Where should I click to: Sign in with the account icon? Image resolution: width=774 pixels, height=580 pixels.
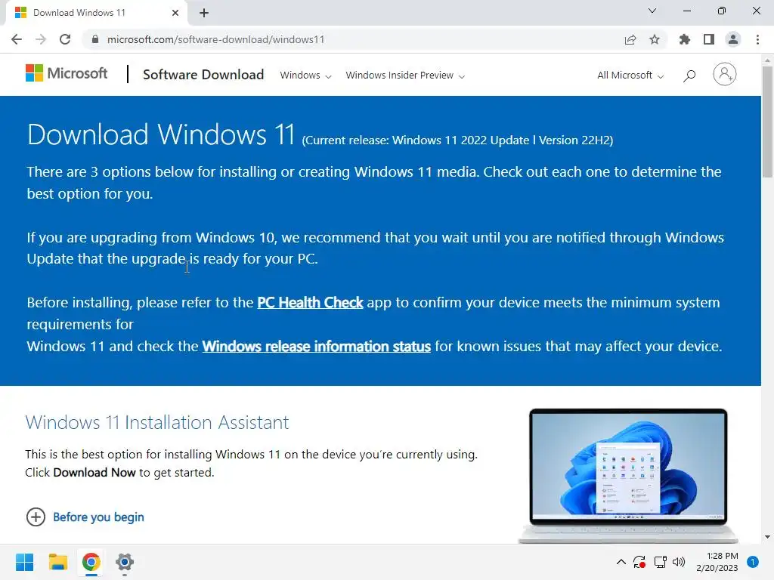pos(725,74)
